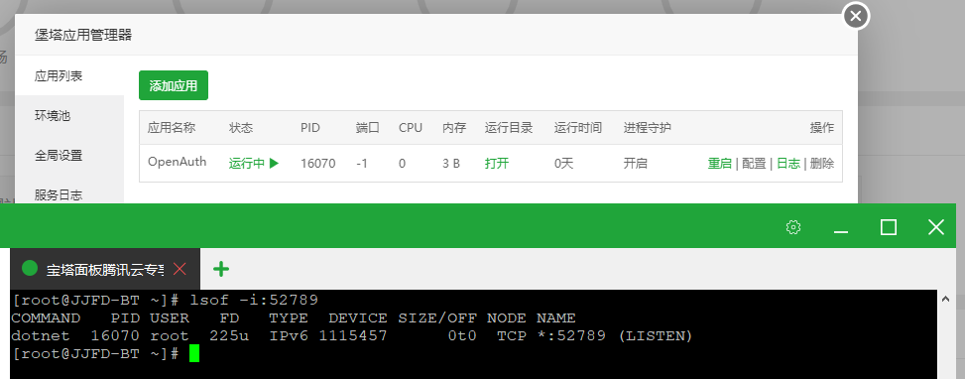This screenshot has height=379, width=965.
Task: Click the PID value 16070 in the table
Action: pyautogui.click(x=318, y=163)
